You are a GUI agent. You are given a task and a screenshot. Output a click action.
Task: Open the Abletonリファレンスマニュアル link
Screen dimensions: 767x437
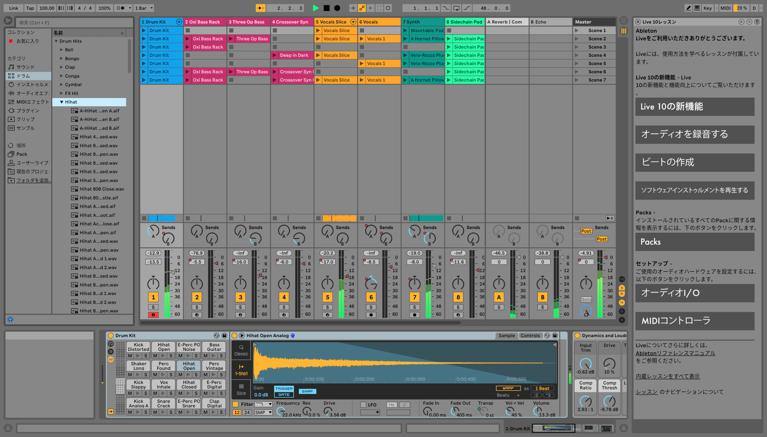(675, 353)
